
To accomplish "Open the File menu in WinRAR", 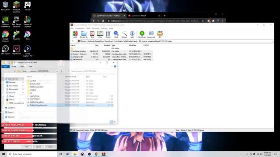I will point(72,28).
